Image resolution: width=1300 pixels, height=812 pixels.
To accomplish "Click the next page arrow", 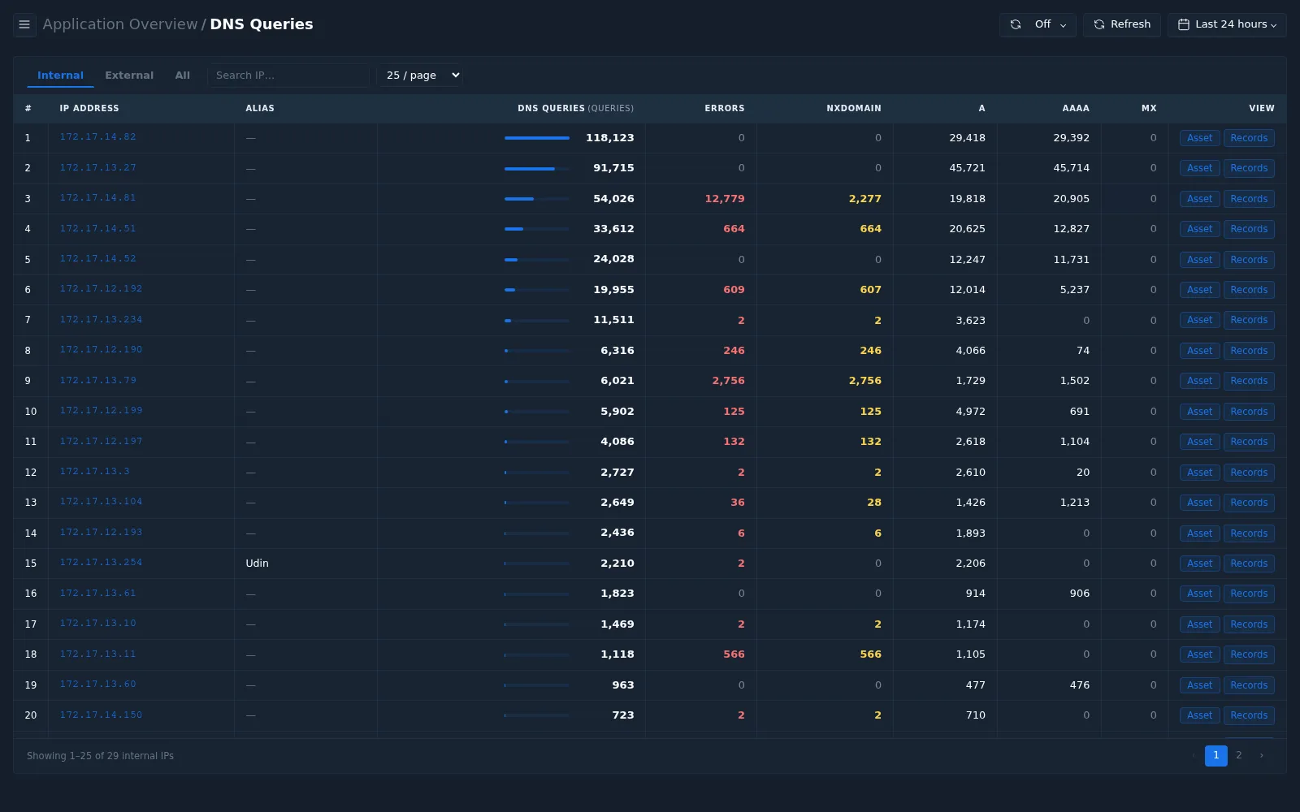I will (x=1261, y=755).
